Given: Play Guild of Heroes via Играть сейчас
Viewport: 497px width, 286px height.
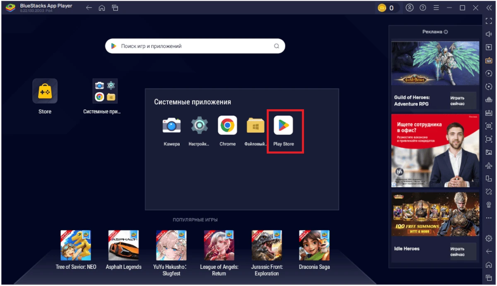Looking at the screenshot, I should point(463,101).
